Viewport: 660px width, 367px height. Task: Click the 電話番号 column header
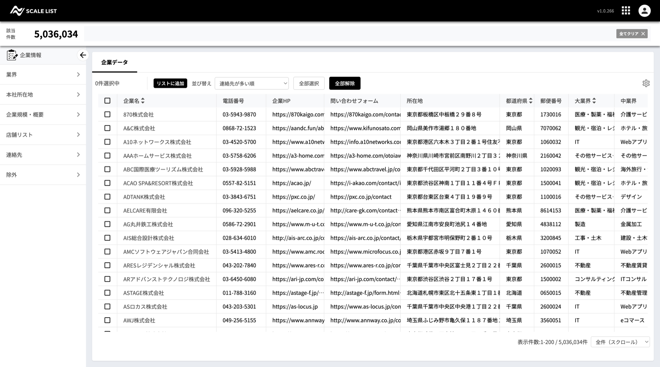point(233,101)
